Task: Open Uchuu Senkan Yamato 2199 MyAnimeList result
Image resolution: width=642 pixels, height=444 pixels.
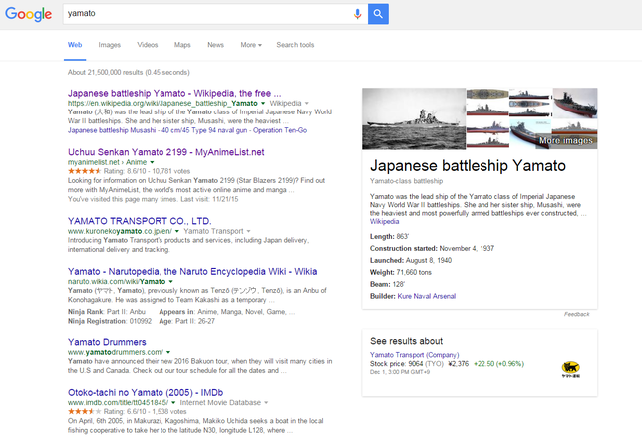Action: point(165,152)
